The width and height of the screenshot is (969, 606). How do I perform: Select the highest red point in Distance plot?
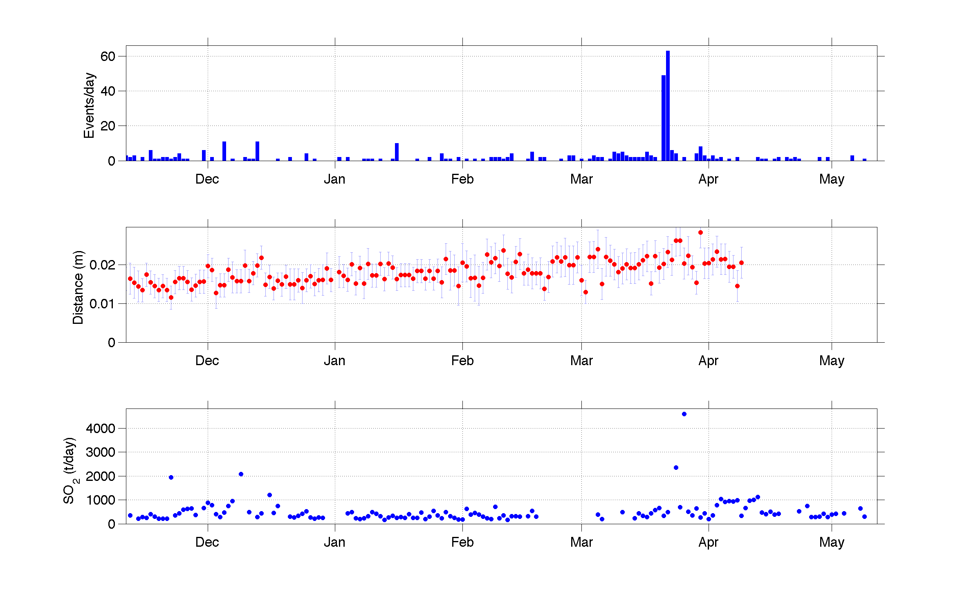pos(700,232)
